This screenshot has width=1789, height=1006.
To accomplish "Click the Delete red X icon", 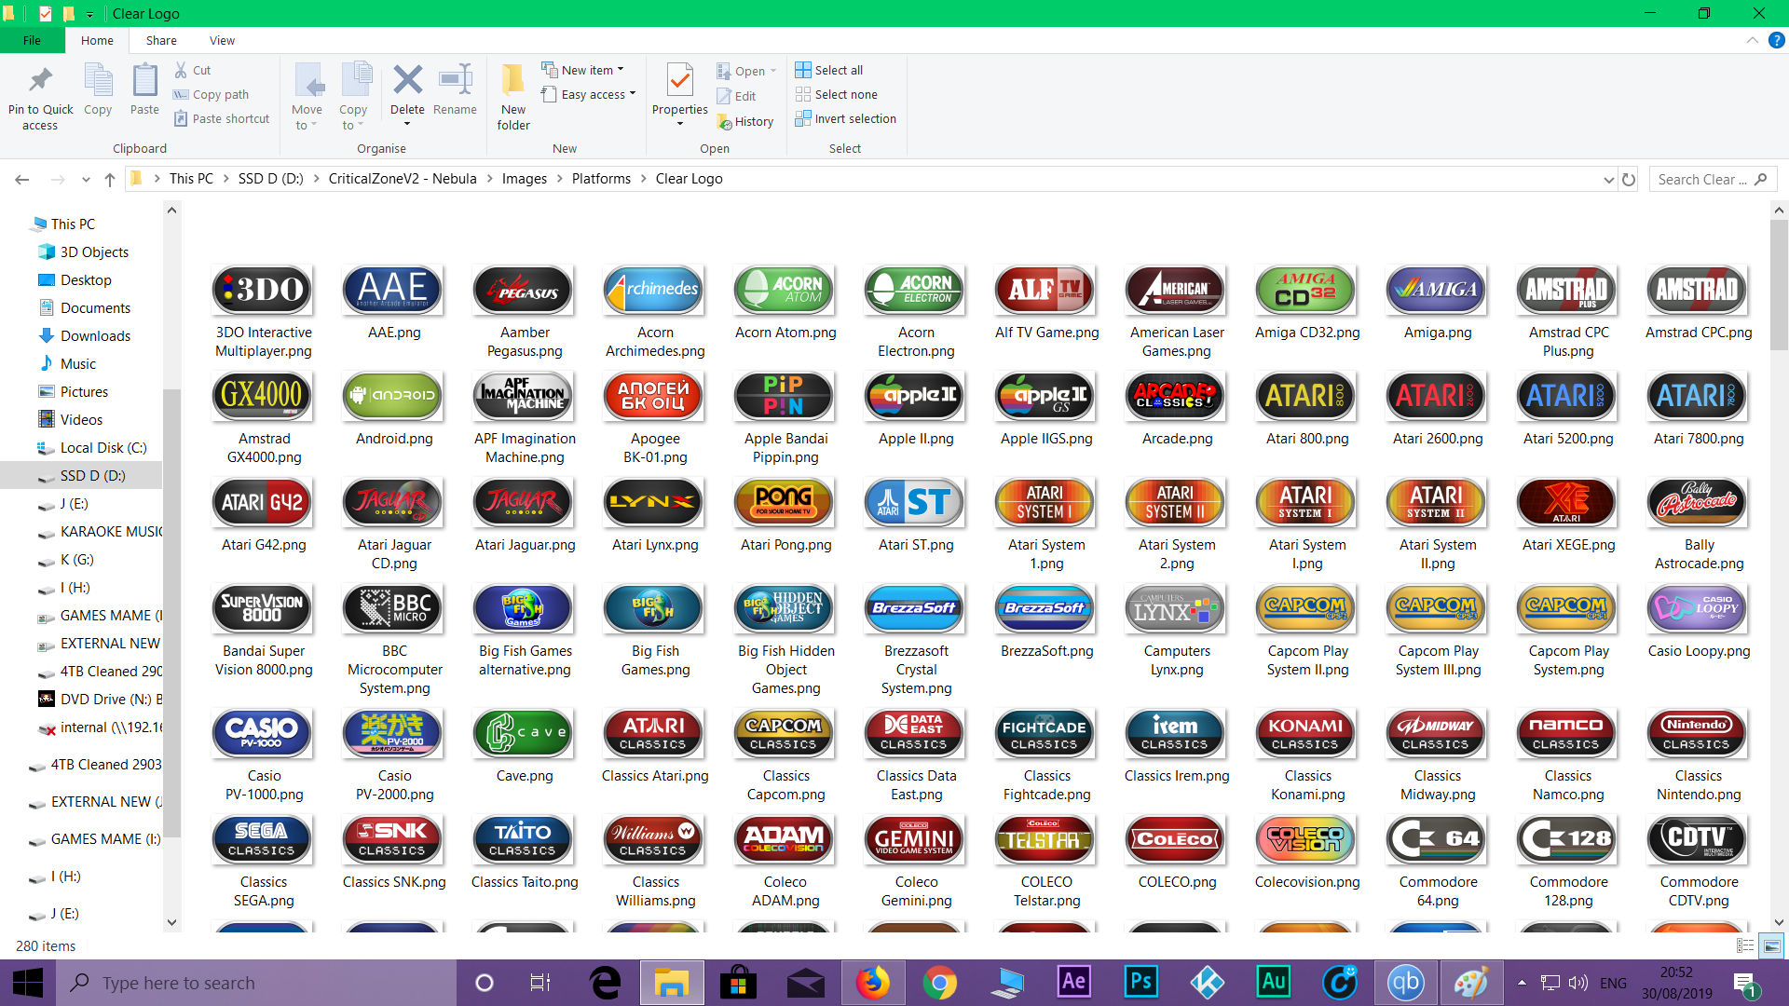I will point(407,80).
